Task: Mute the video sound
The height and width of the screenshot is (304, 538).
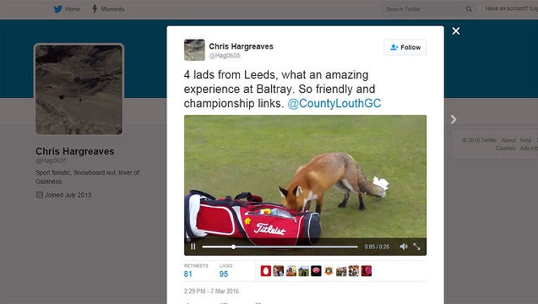Action: tap(403, 246)
